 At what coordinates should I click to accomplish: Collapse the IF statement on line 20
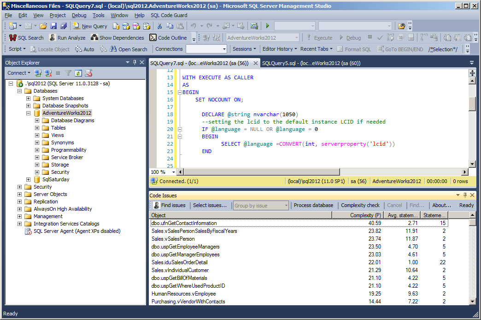[x=180, y=129]
